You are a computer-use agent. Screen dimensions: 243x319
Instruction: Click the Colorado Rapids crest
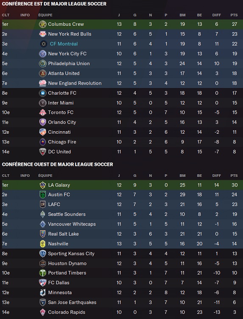[x=42, y=312]
